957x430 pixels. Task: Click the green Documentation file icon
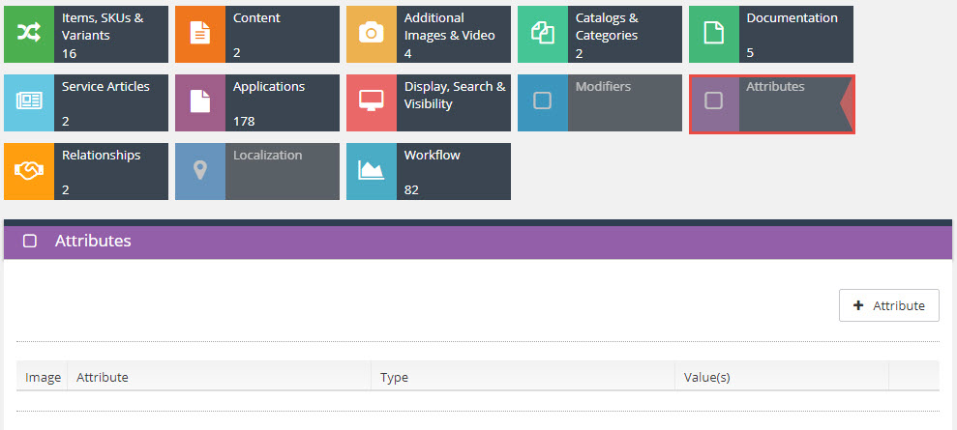tap(714, 34)
